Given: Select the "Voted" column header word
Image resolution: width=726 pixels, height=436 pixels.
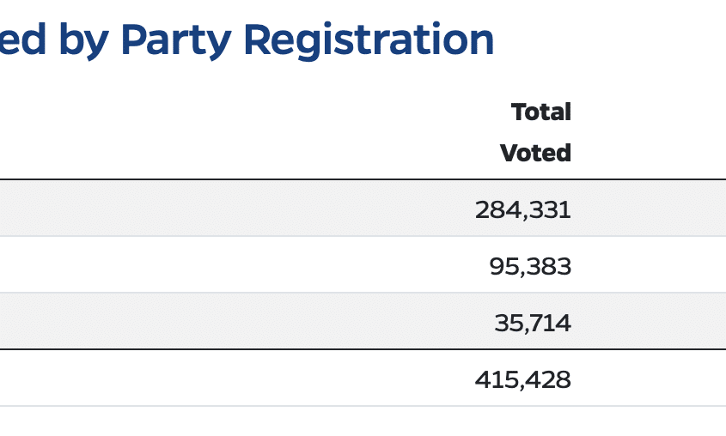Looking at the screenshot, I should (535, 153).
